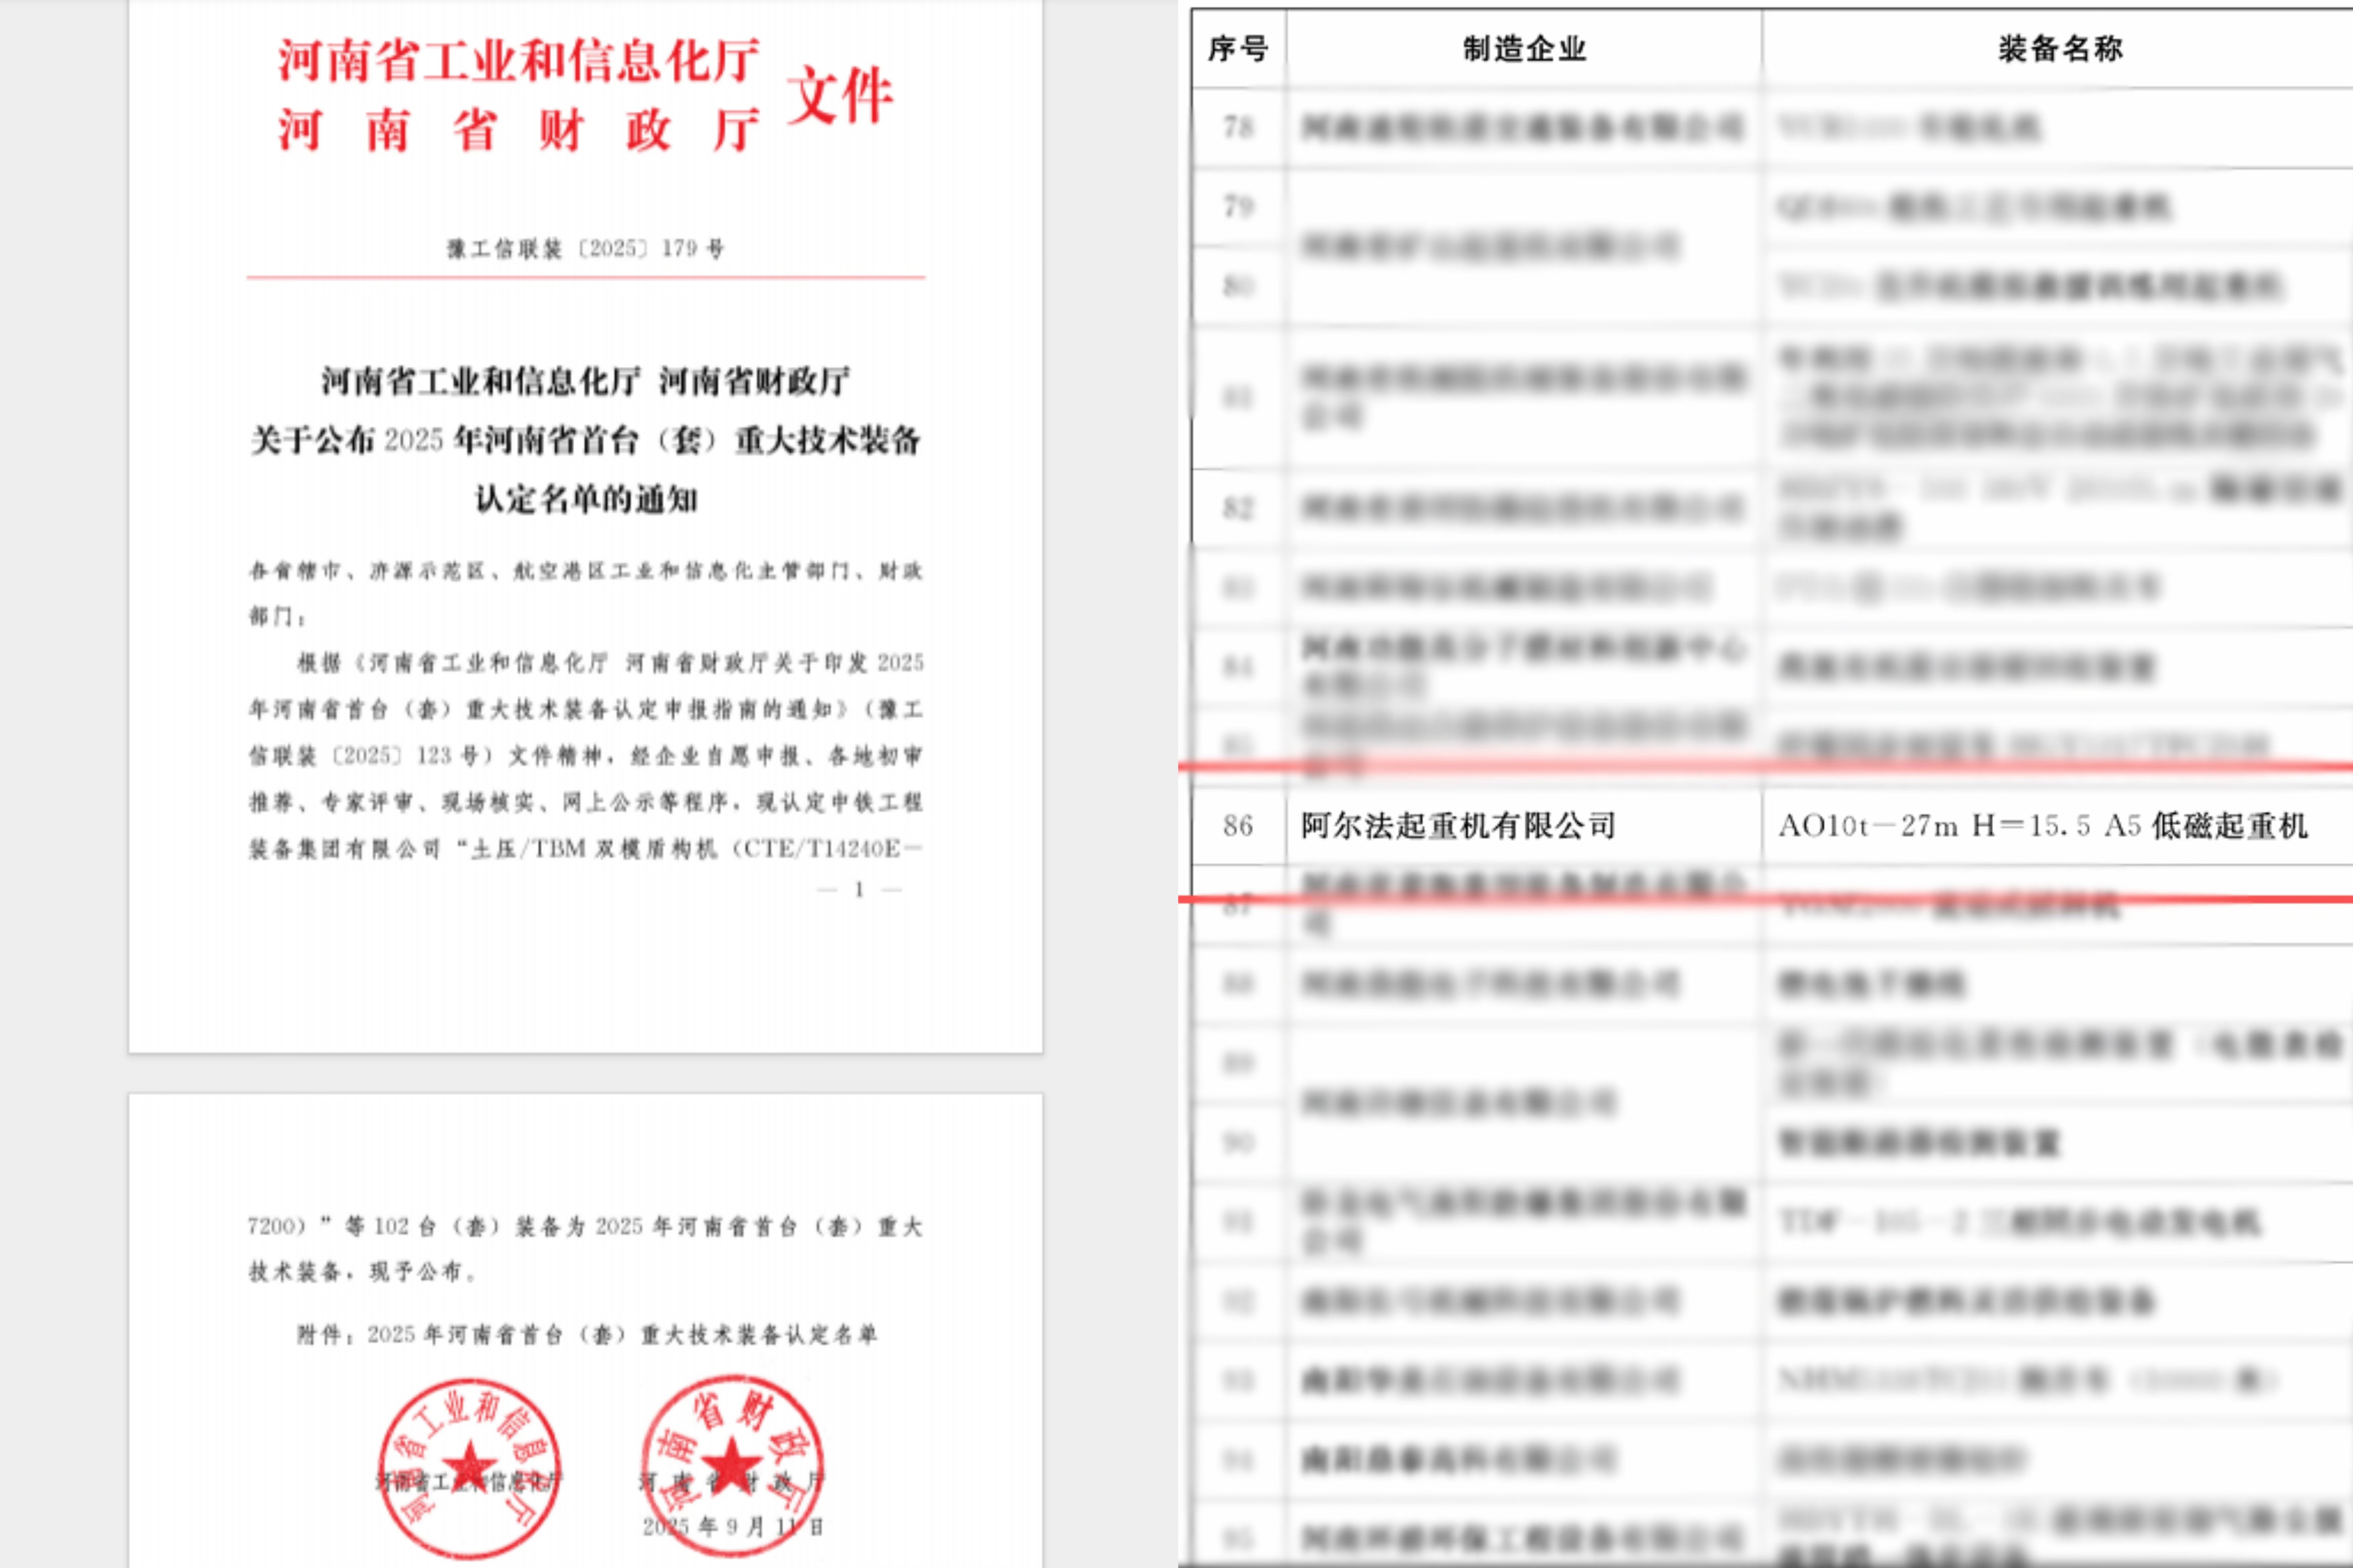
Task: Click the red 河南省工业和信息化厅 header line
Action: (x=518, y=60)
